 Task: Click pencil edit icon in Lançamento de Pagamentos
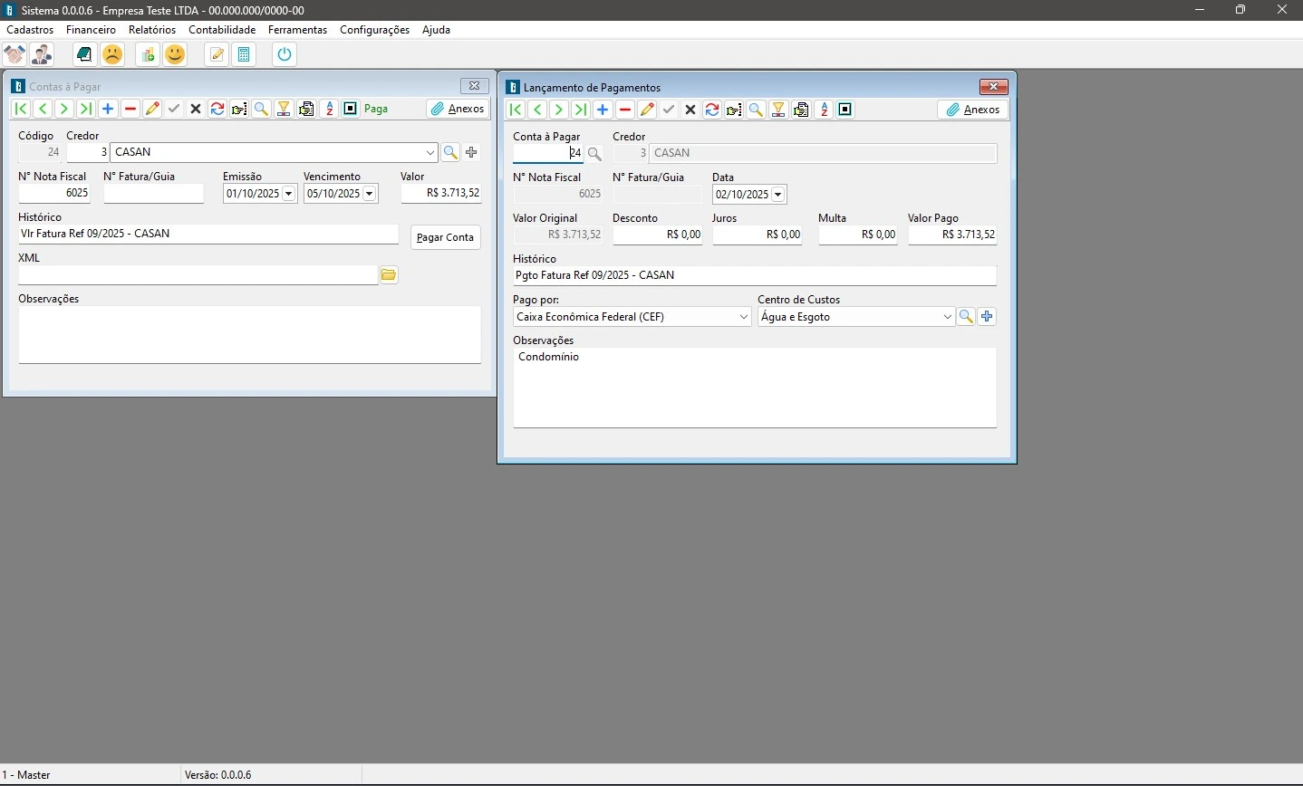click(647, 110)
